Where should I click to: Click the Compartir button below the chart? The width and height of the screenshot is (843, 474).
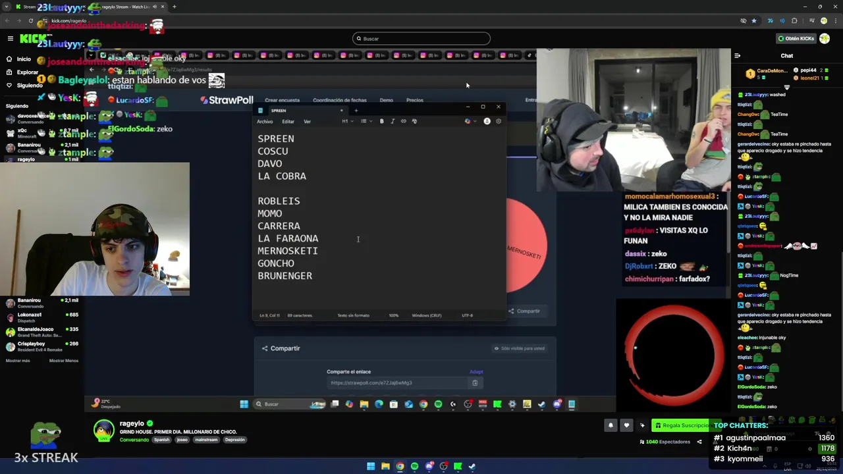[x=524, y=311]
